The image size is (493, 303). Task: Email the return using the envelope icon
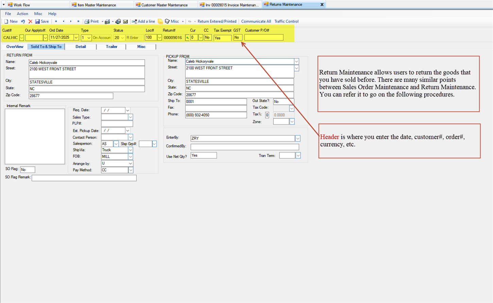(125, 21)
